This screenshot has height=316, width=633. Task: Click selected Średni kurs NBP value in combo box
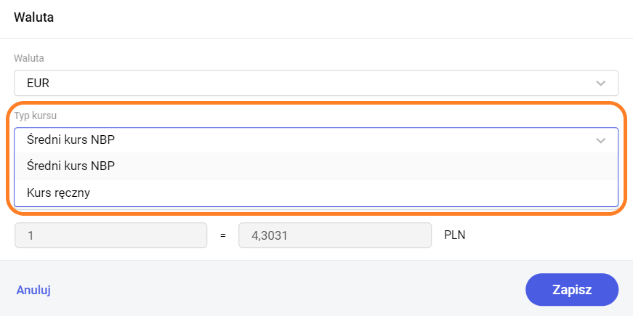(70, 140)
